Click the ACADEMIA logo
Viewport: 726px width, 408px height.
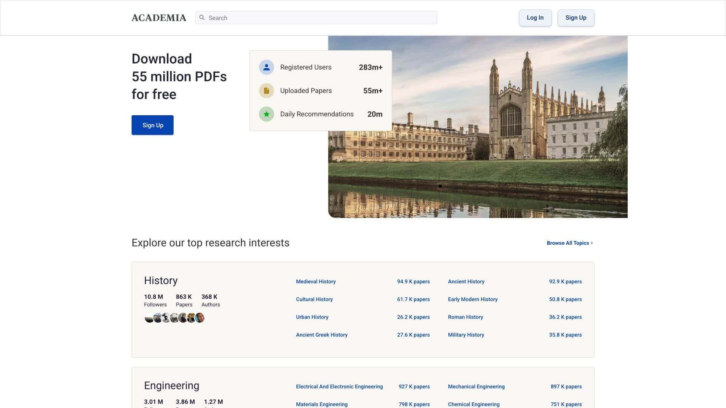click(159, 17)
